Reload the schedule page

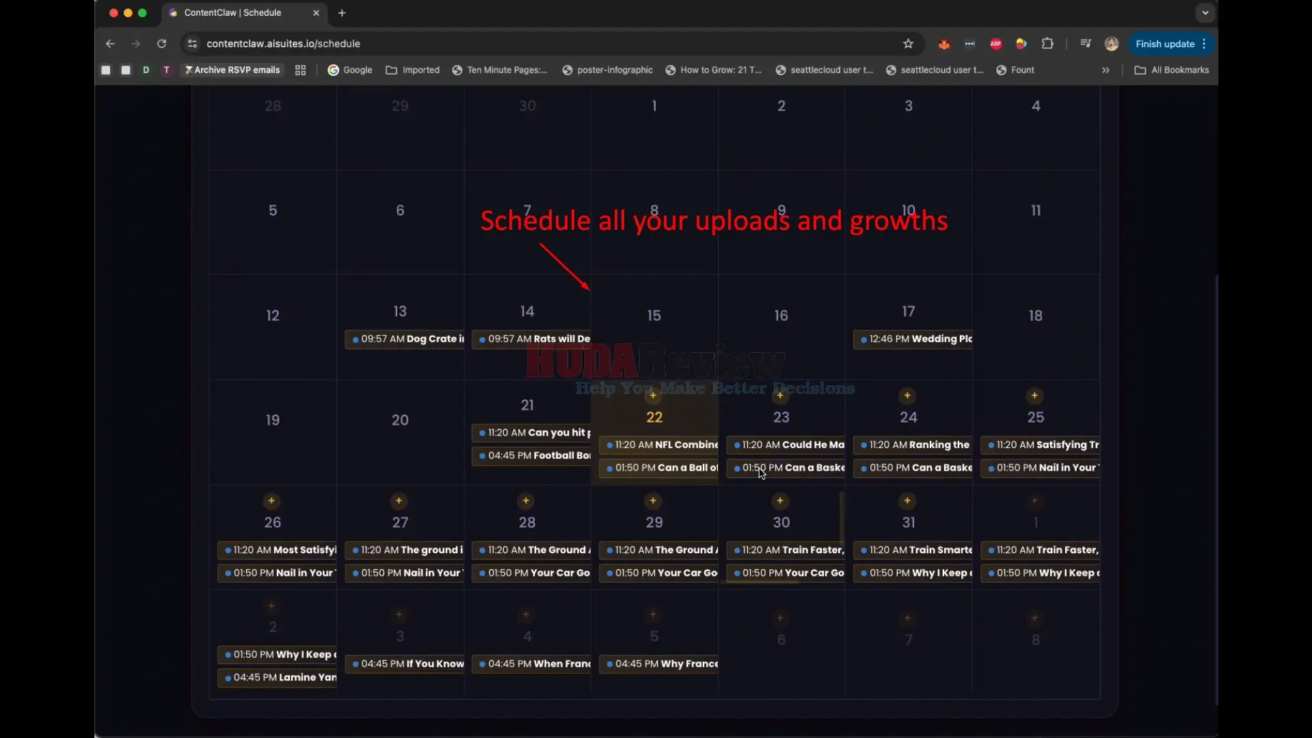[x=161, y=44]
